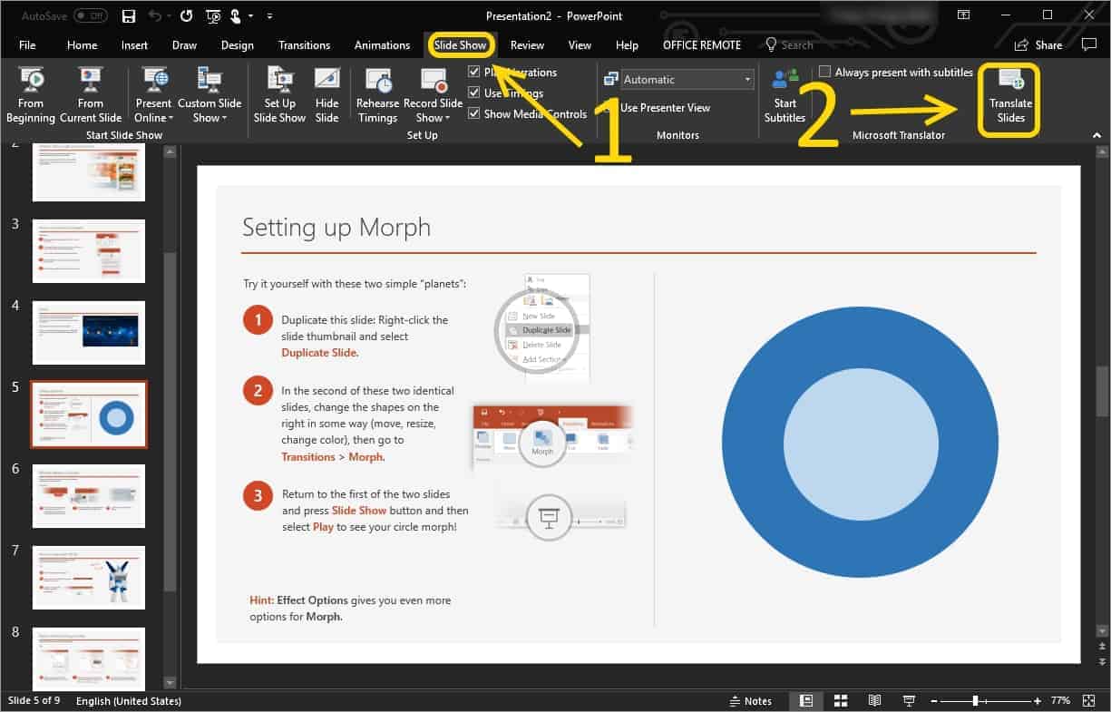
Task: Click the zoom in plus button
Action: pos(1038,701)
